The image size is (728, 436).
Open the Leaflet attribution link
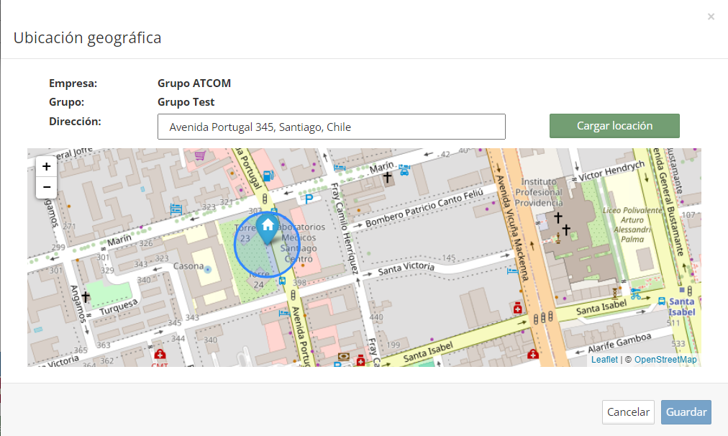pos(604,360)
